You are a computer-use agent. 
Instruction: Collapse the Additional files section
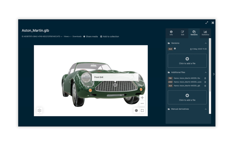206,72
